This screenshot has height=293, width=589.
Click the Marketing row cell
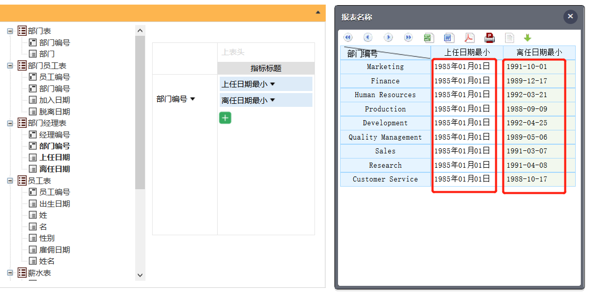point(385,67)
